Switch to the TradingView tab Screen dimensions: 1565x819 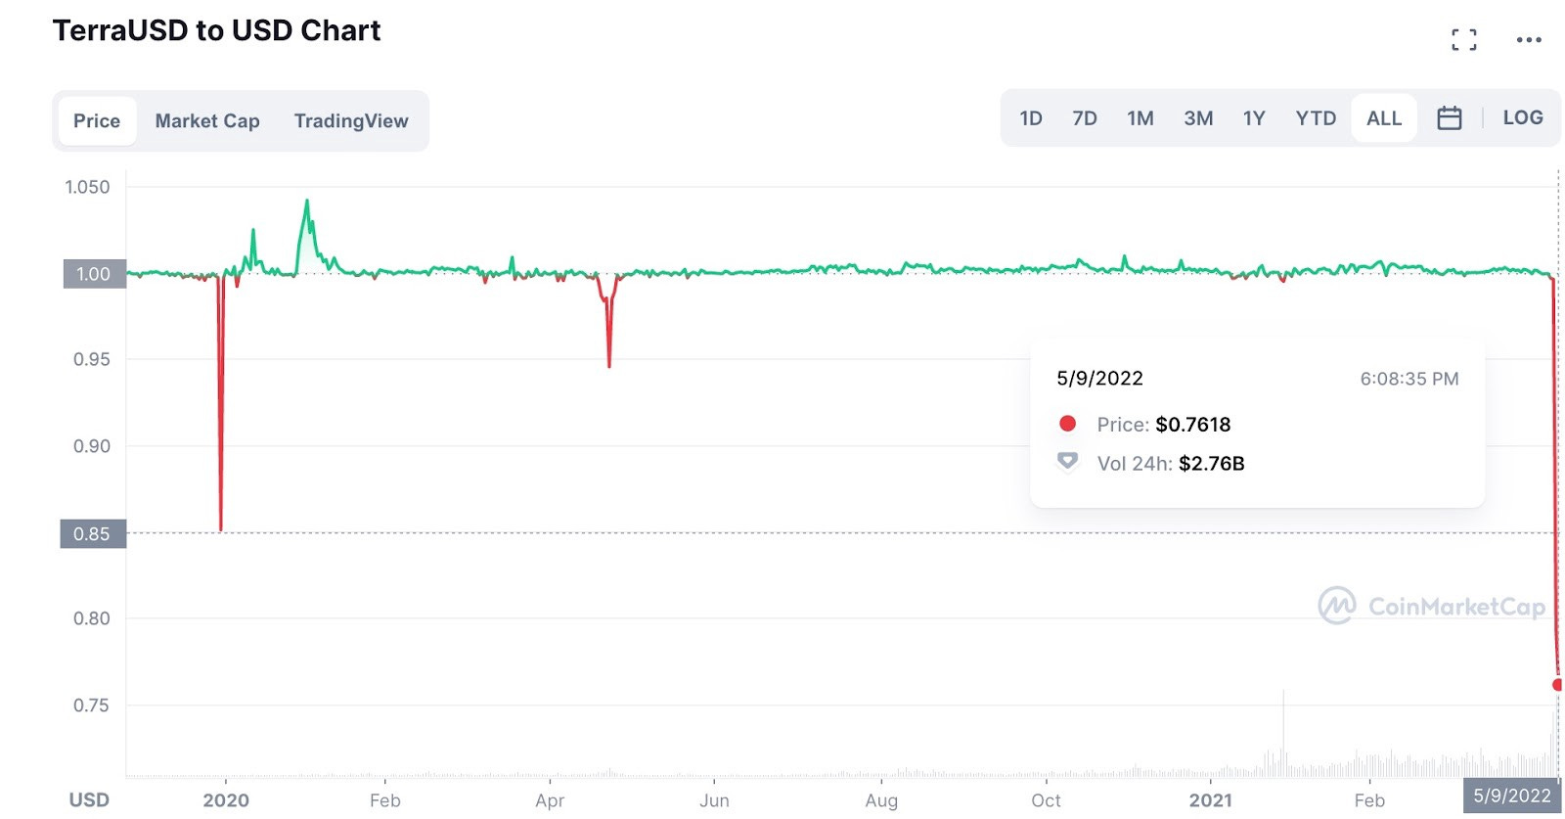pyautogui.click(x=351, y=121)
